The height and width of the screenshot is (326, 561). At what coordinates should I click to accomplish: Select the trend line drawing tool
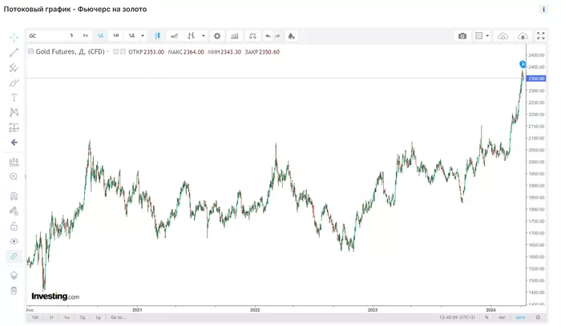14,53
